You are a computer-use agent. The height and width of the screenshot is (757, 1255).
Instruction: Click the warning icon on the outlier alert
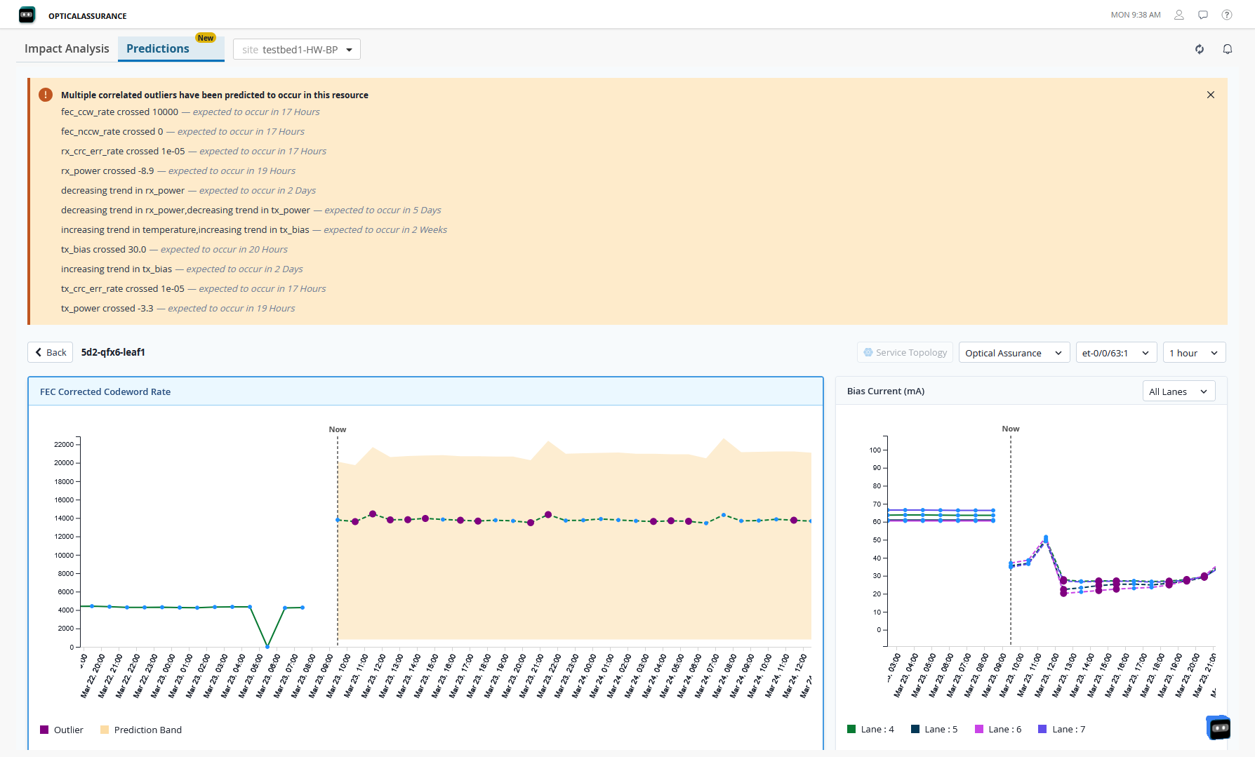45,94
